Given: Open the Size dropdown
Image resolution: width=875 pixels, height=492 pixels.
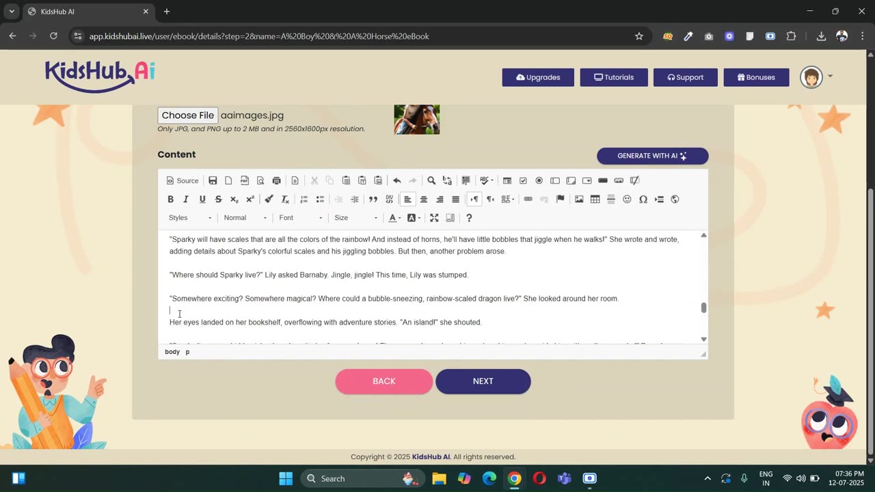Looking at the screenshot, I should (356, 217).
